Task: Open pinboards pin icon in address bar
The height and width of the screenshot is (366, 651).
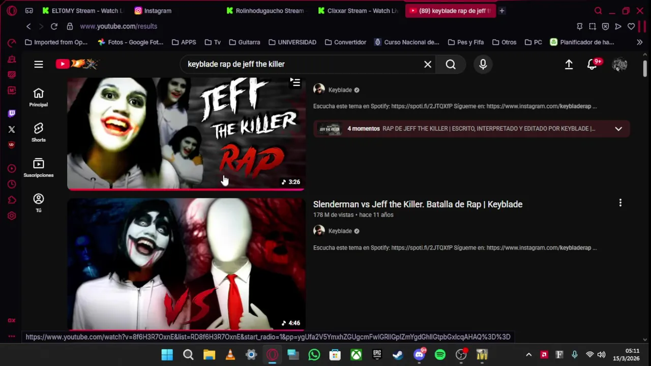Action: pyautogui.click(x=579, y=26)
